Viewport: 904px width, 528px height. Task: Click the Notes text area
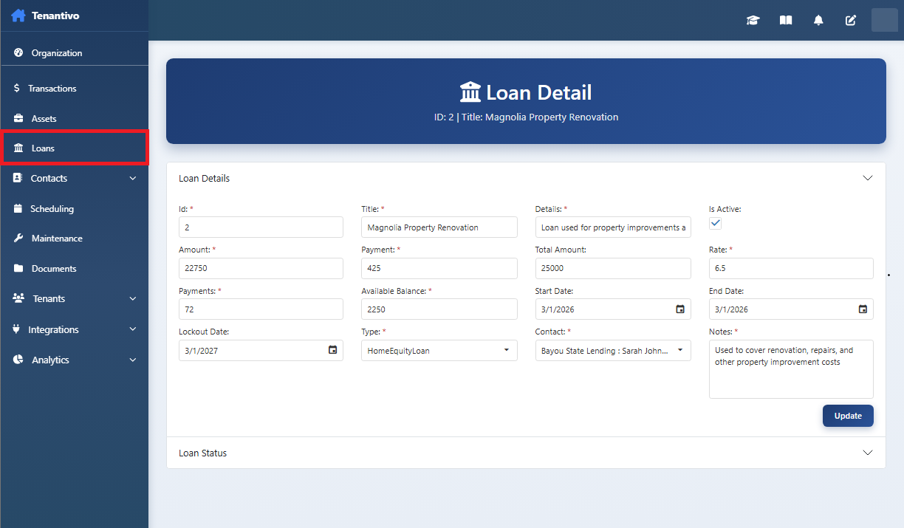[791, 369]
